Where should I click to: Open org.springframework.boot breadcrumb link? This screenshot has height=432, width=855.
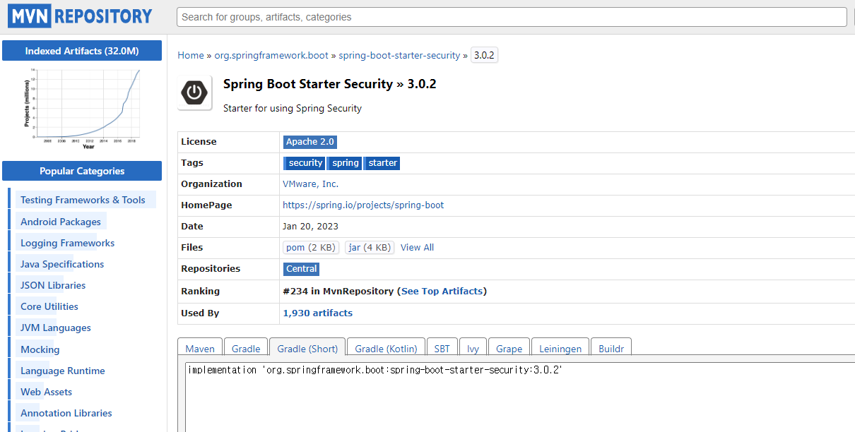point(271,55)
